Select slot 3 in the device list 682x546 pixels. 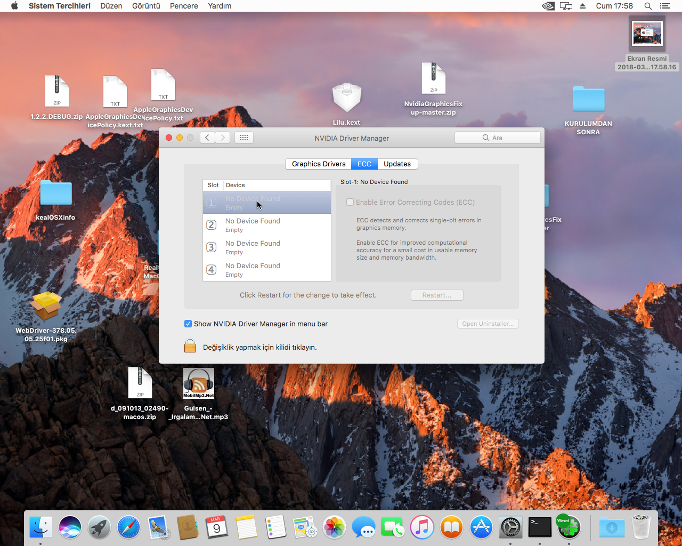pyautogui.click(x=266, y=247)
